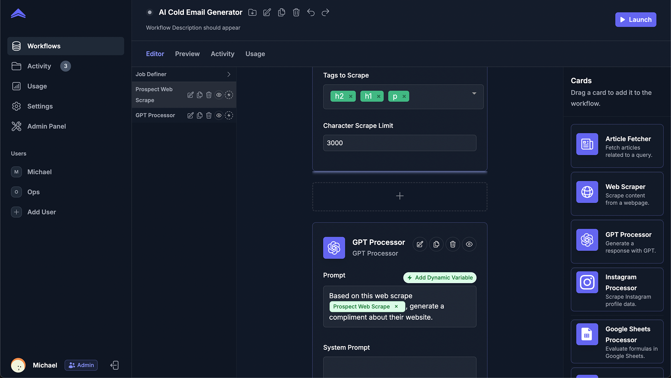The image size is (671, 378).
Task: Edit GPT Processor card with pencil icon
Action: [420, 244]
